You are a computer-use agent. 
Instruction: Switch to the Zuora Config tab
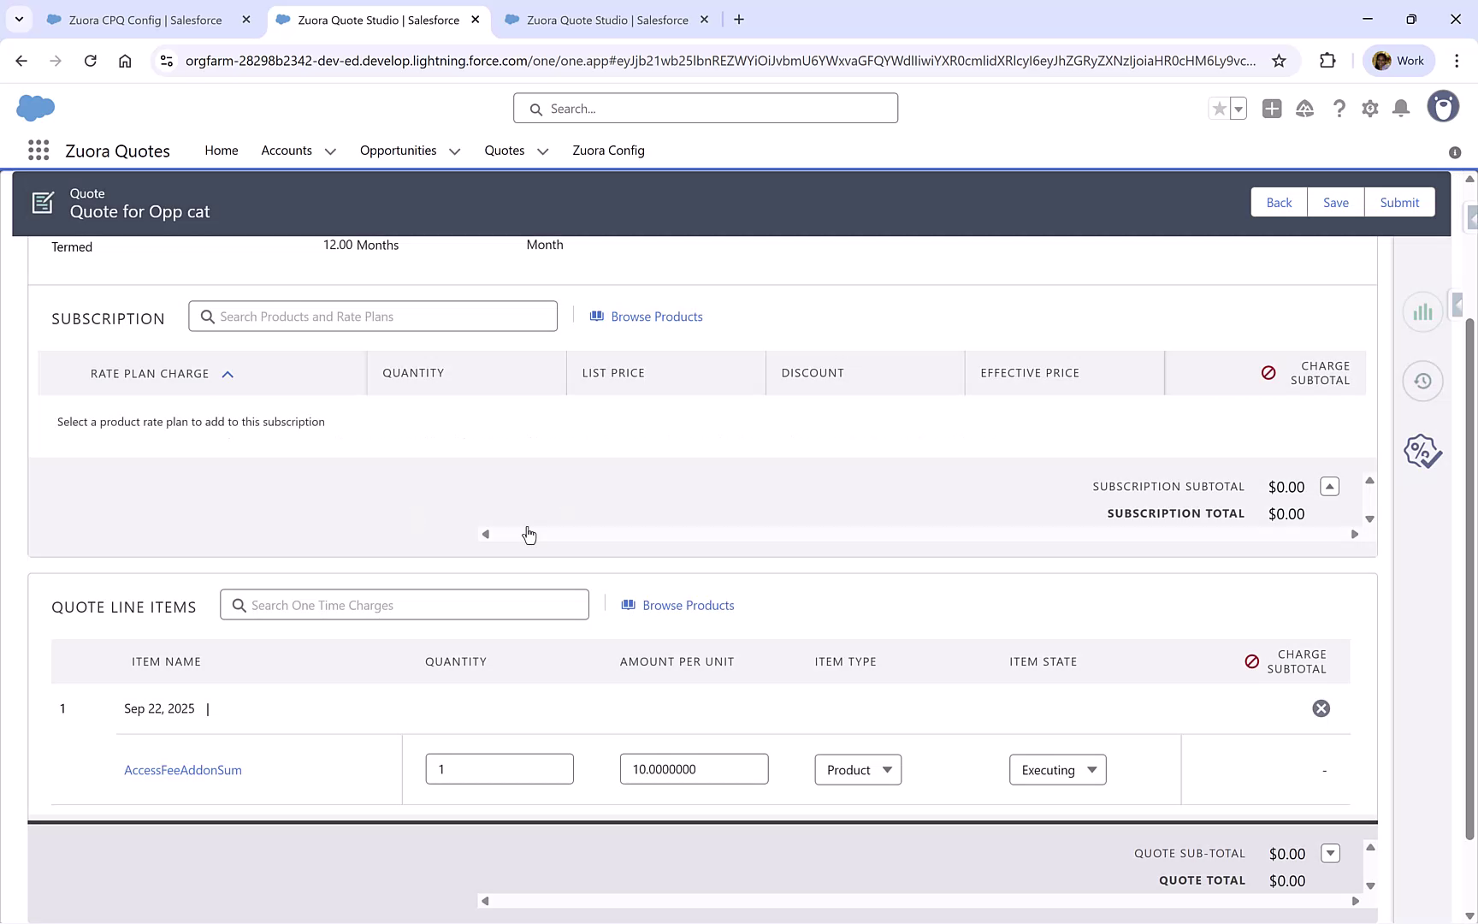click(608, 151)
